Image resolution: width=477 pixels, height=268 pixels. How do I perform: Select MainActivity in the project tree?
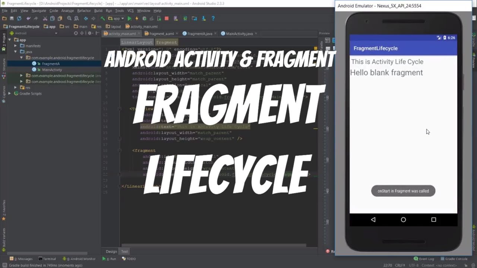52,70
